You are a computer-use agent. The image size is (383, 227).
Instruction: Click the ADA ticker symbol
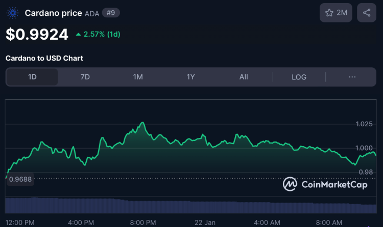92,14
